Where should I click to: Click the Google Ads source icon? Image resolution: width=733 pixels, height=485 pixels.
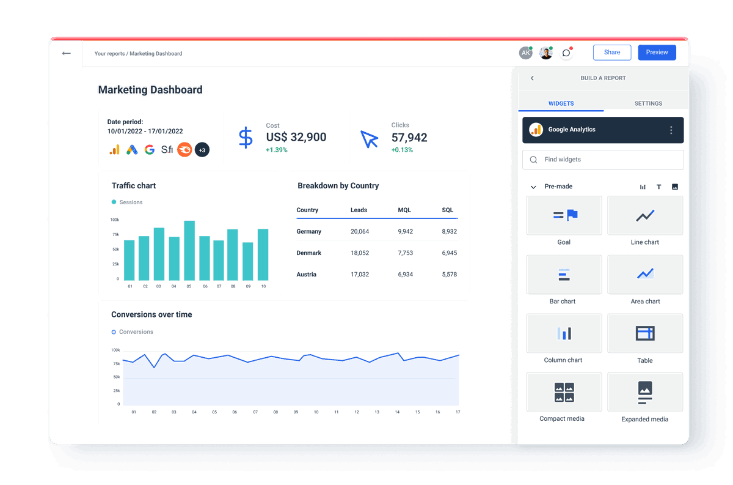tap(132, 149)
